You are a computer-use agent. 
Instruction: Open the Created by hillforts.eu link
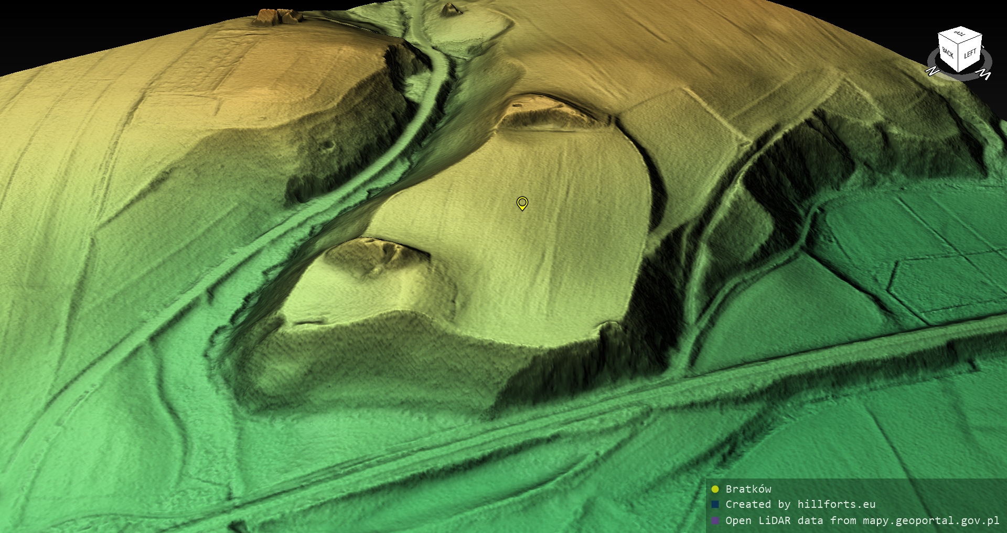coord(800,505)
